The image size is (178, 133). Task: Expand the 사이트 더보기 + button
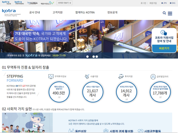(x=64, y=3)
